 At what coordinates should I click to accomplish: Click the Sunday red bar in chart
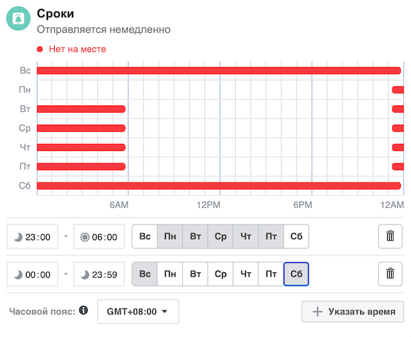pyautogui.click(x=218, y=71)
